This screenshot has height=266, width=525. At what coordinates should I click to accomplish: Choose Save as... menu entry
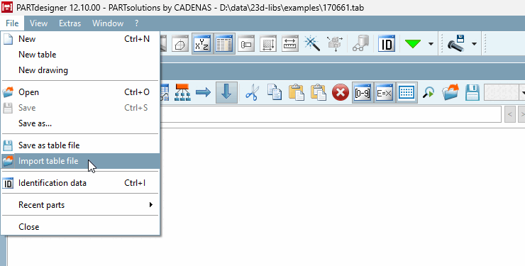point(80,123)
